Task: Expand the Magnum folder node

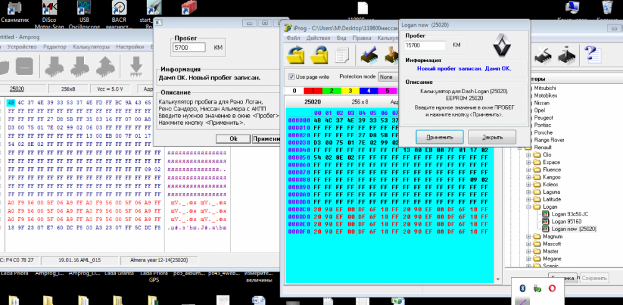Action: coord(529,237)
